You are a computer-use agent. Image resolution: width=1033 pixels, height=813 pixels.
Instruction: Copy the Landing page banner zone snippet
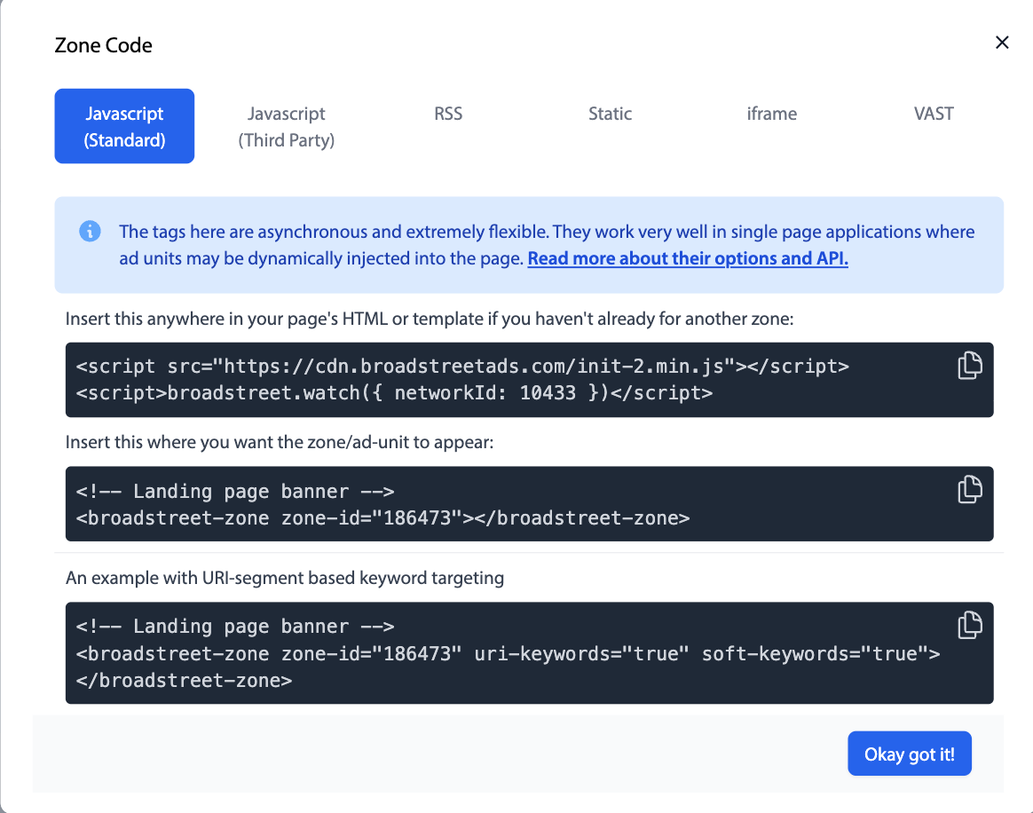(970, 490)
